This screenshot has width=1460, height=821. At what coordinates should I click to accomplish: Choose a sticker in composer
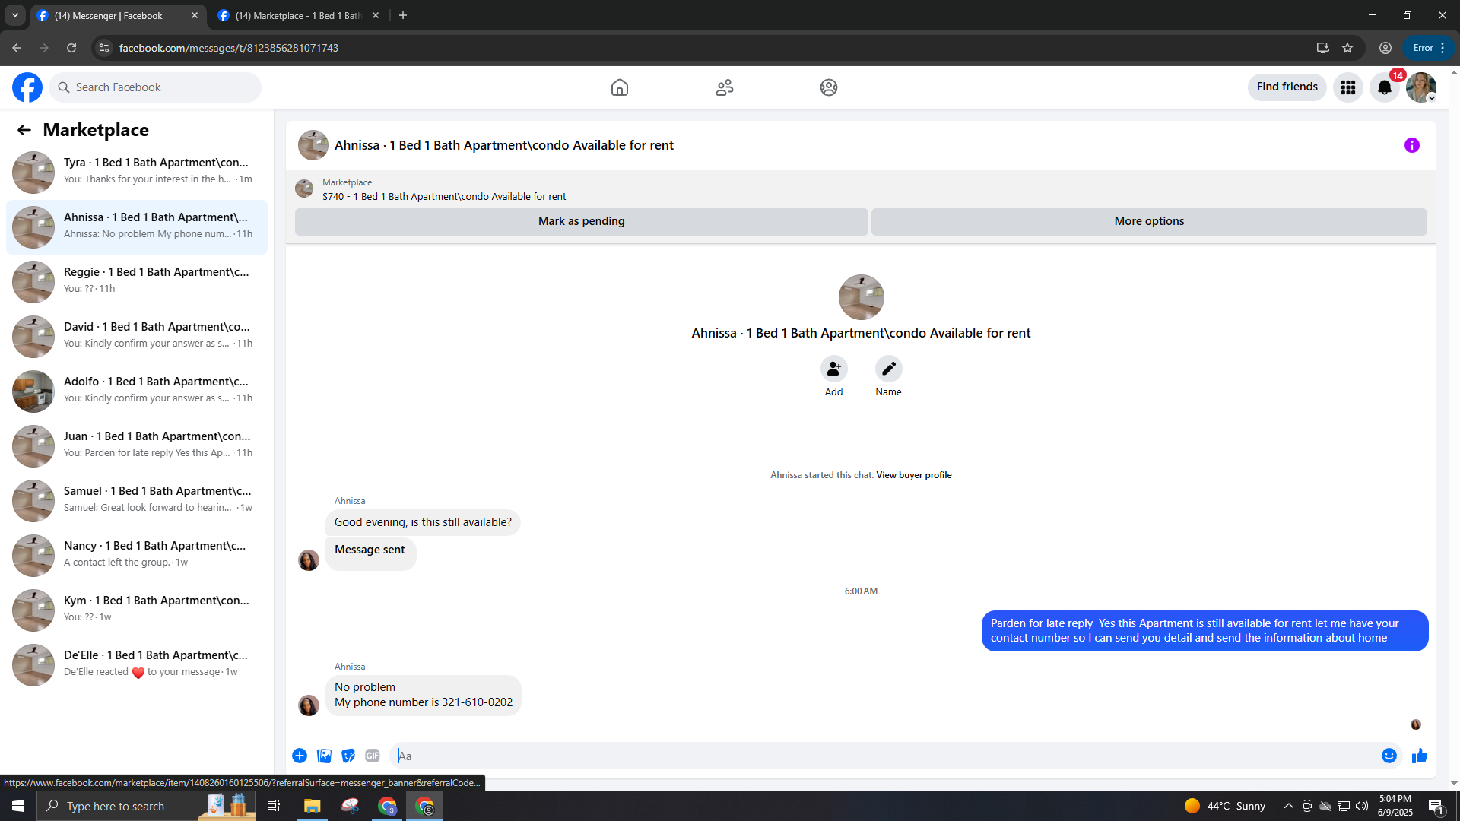coord(348,756)
